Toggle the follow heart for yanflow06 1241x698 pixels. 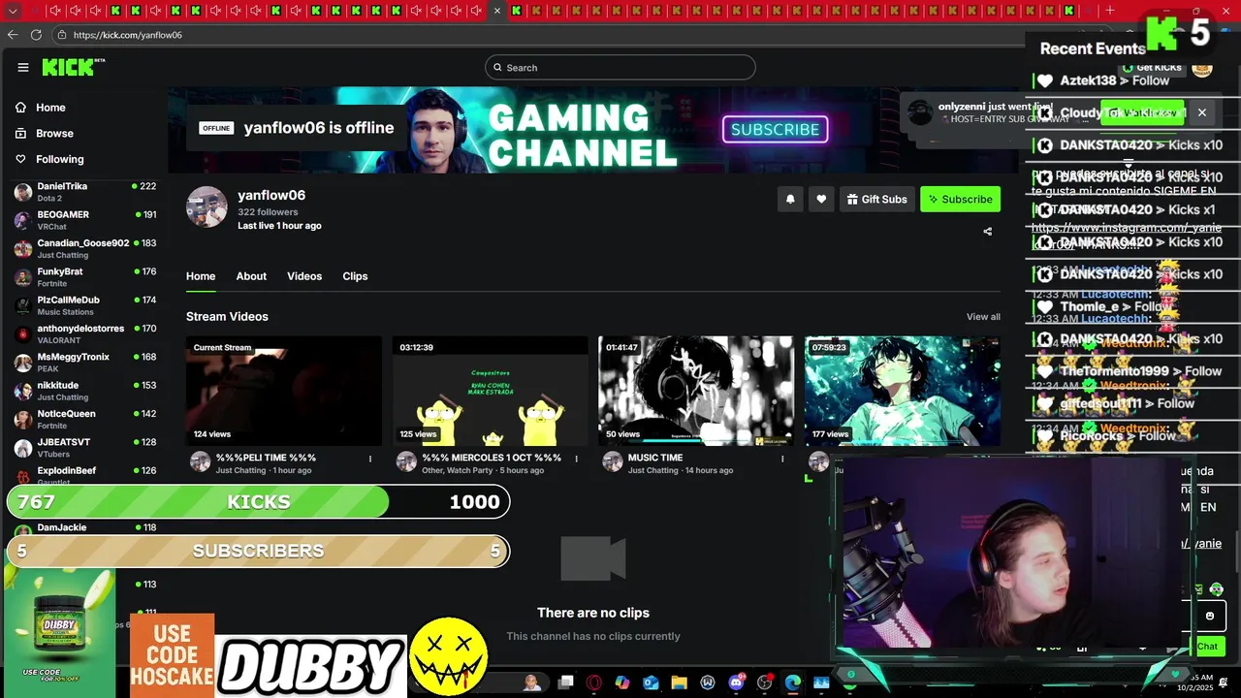point(821,199)
